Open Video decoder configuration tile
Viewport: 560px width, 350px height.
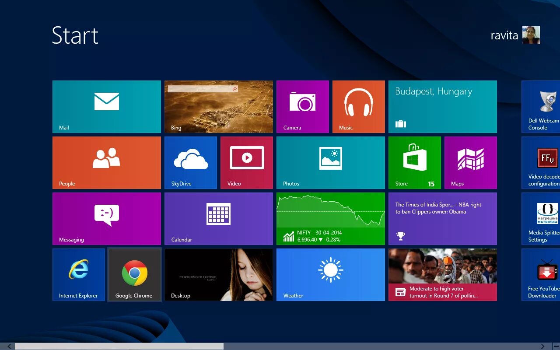pyautogui.click(x=541, y=163)
